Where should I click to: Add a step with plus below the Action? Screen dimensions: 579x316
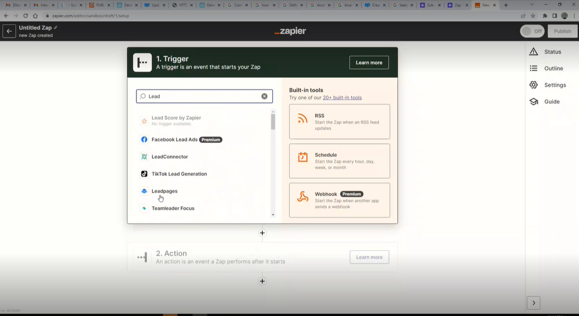click(x=262, y=281)
